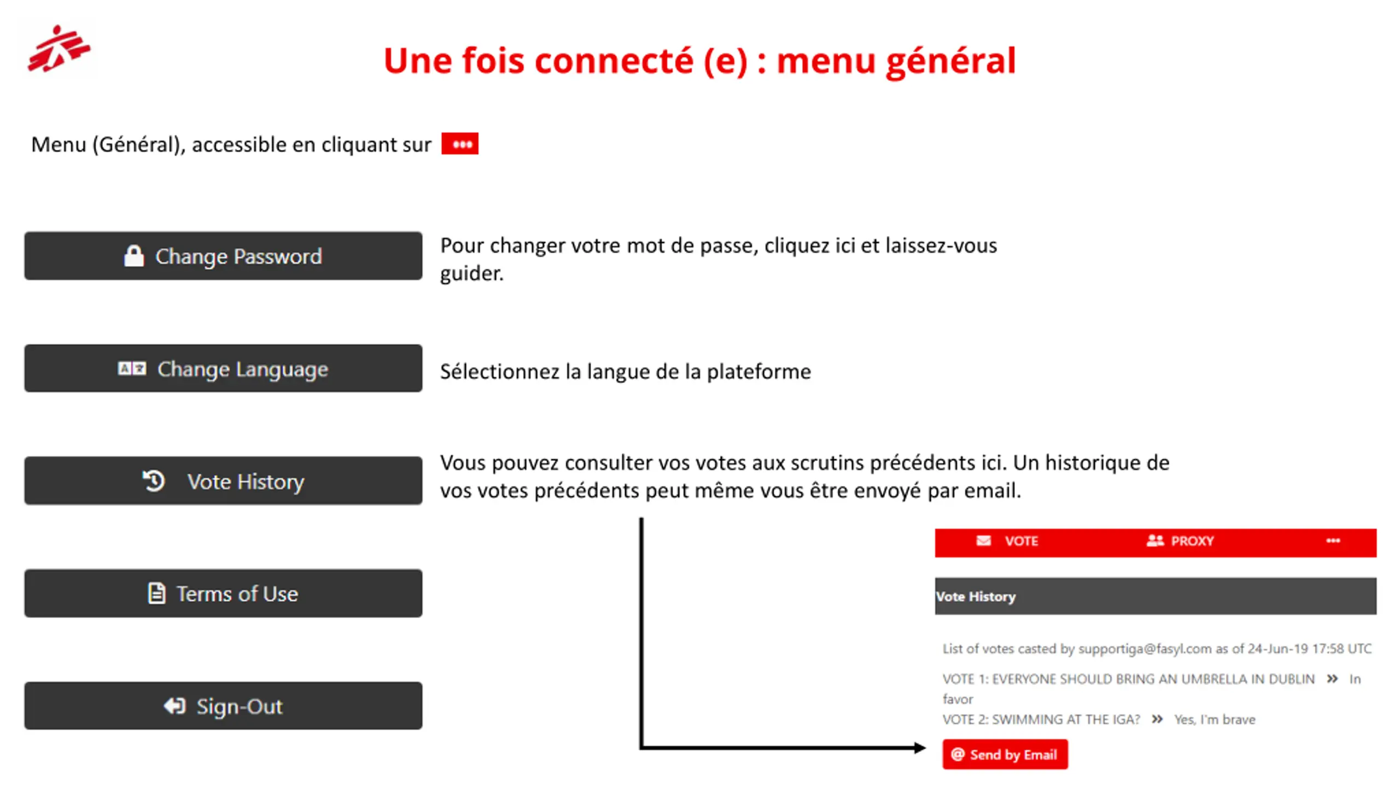
Task: Select the Change Language button
Action: pos(223,368)
